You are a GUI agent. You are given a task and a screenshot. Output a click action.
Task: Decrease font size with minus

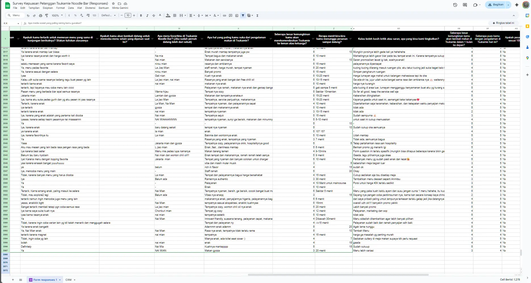tap(122, 16)
